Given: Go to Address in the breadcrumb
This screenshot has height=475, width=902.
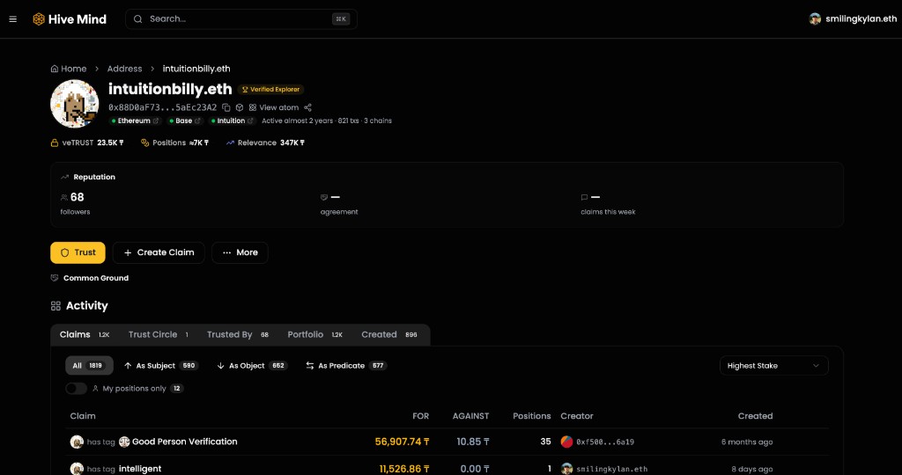Looking at the screenshot, I should click(124, 69).
